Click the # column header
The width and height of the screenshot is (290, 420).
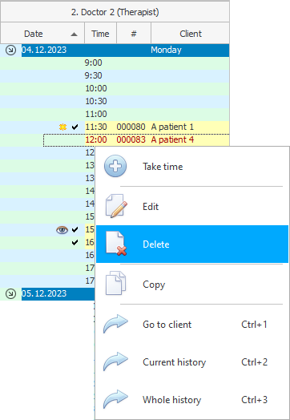tap(134, 34)
